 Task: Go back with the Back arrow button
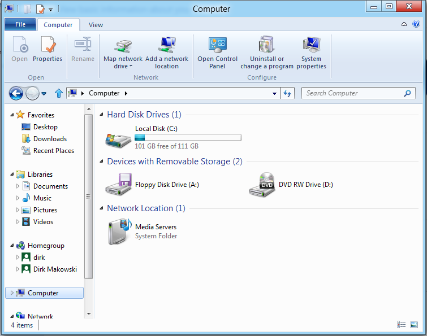[x=16, y=94]
